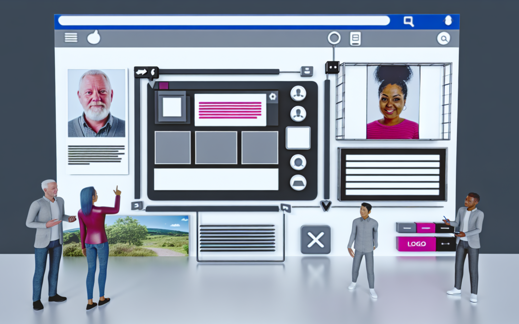This screenshot has width=519, height=324.
Task: Click the black button right of LOGO
Action: 446,244
